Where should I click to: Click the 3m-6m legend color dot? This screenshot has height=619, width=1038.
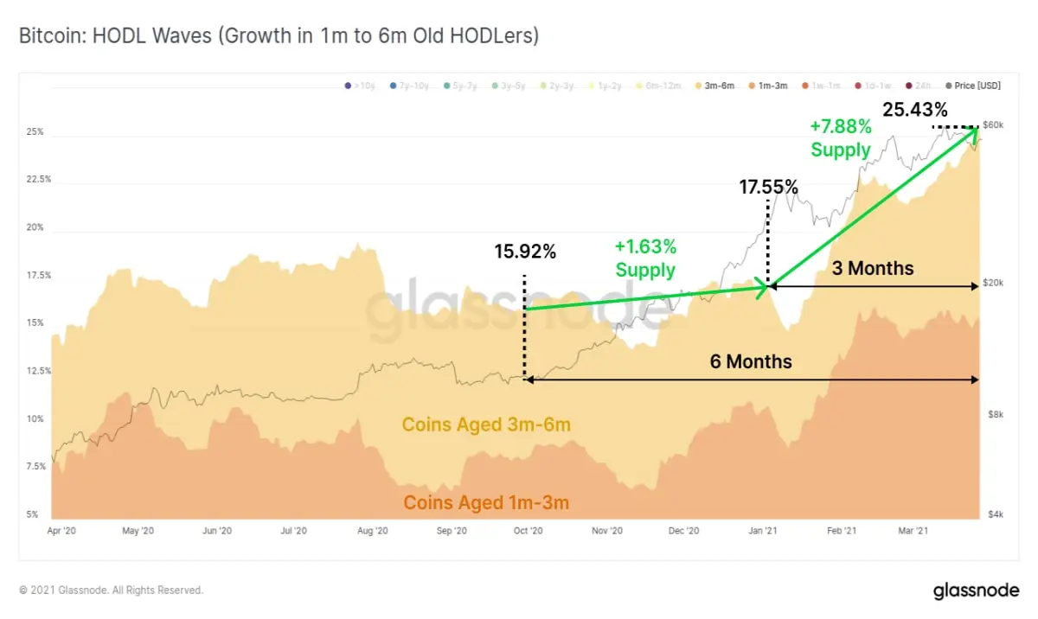click(697, 86)
